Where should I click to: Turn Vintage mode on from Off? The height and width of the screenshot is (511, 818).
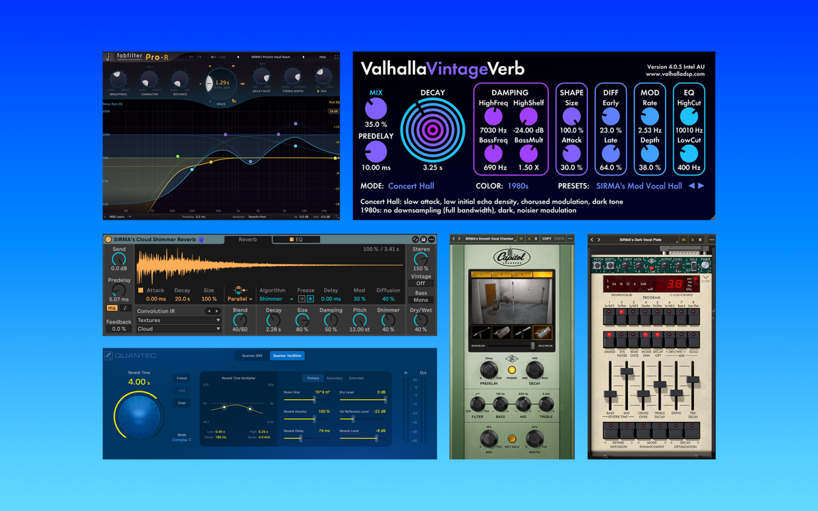(421, 283)
